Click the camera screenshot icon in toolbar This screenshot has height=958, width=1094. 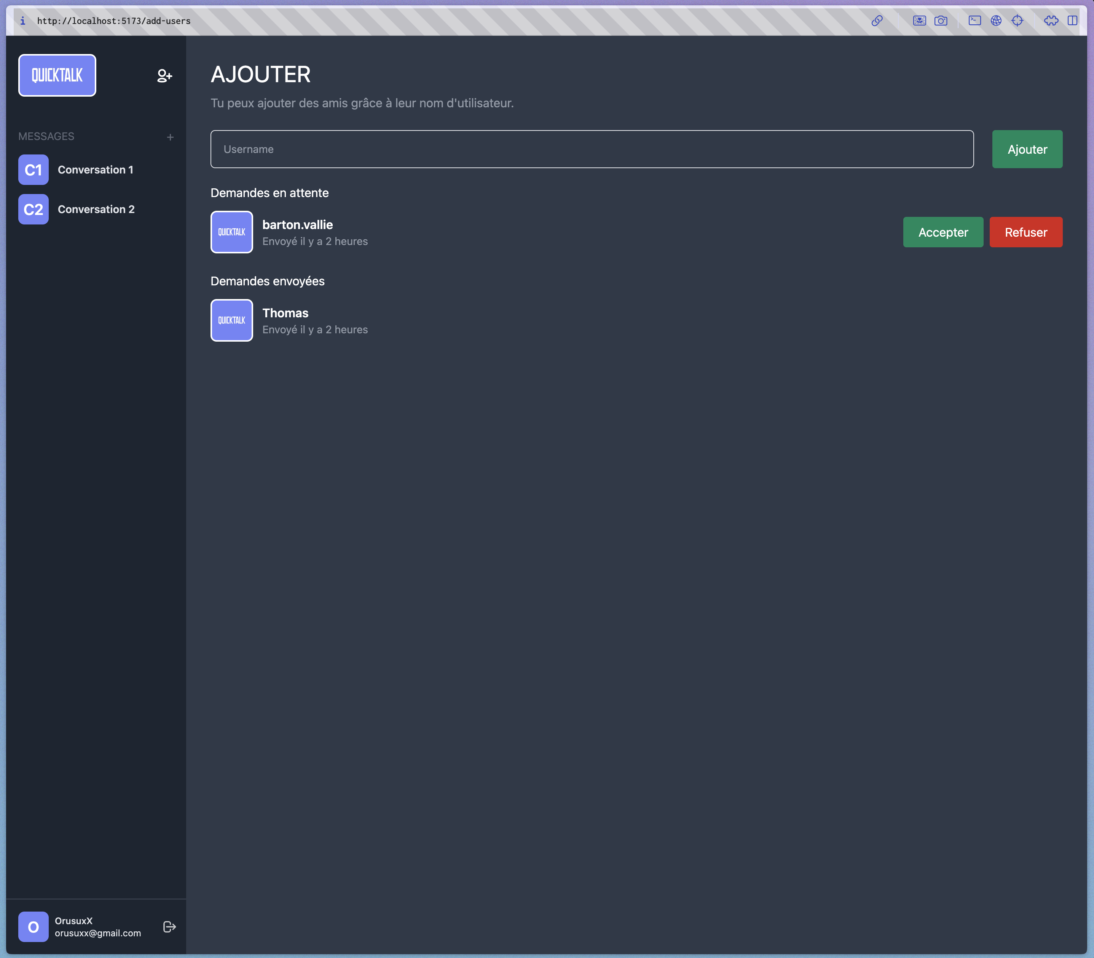click(x=941, y=21)
